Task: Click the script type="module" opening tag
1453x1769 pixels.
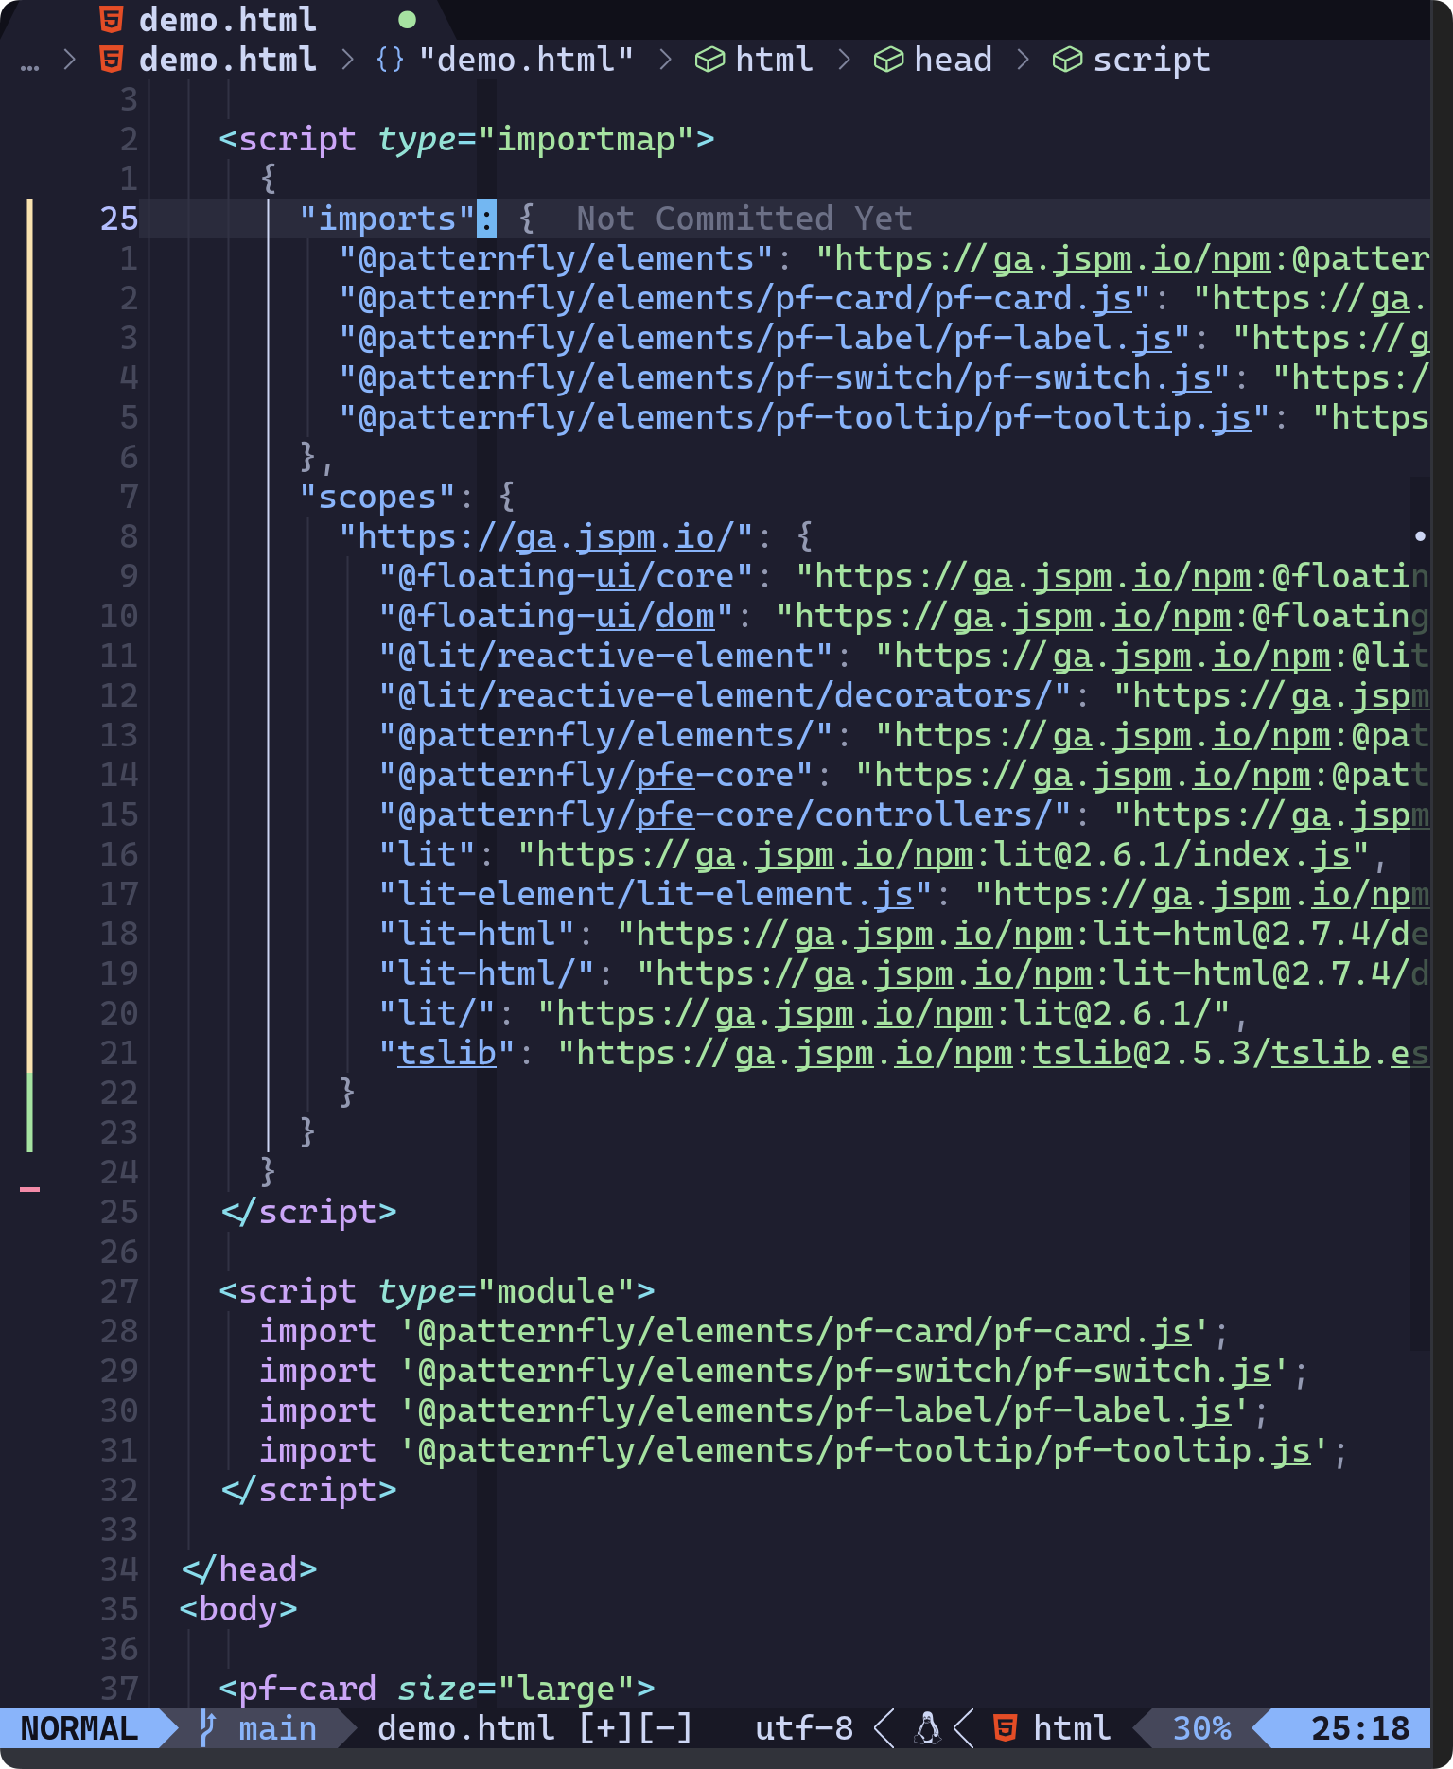Action: tap(437, 1291)
